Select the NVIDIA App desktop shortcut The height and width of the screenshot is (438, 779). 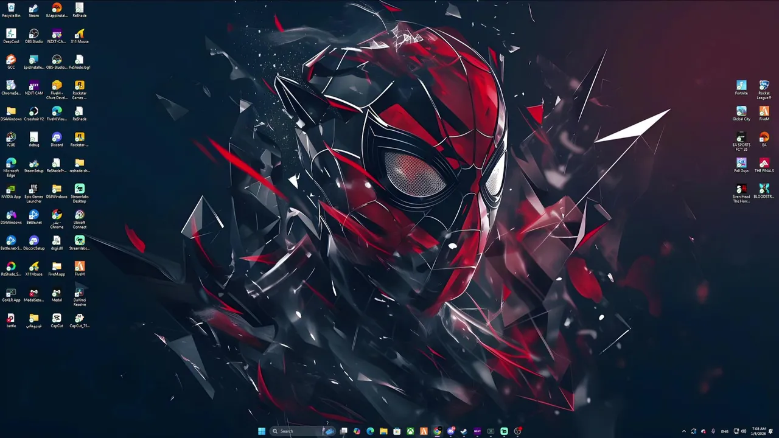tap(11, 191)
